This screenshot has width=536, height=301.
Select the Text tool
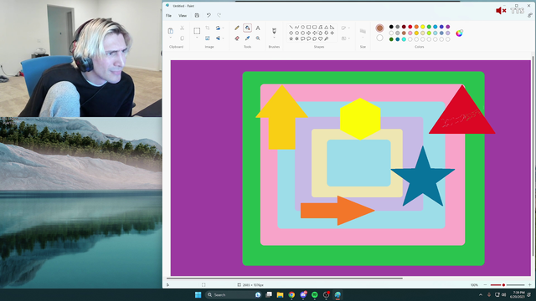(258, 28)
